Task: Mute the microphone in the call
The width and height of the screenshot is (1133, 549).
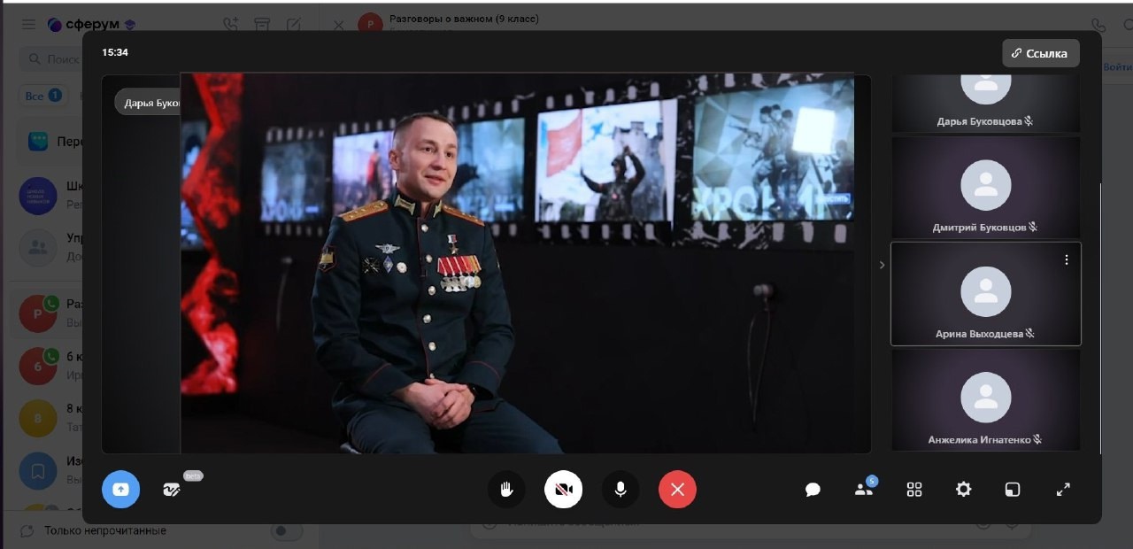Action: [x=620, y=489]
